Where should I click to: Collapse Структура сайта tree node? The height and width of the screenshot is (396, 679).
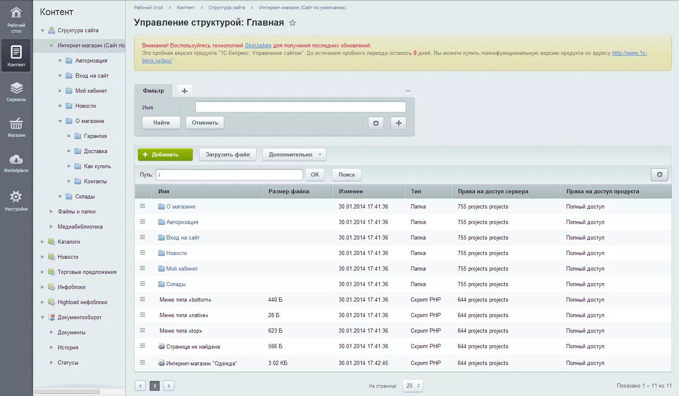click(x=42, y=31)
